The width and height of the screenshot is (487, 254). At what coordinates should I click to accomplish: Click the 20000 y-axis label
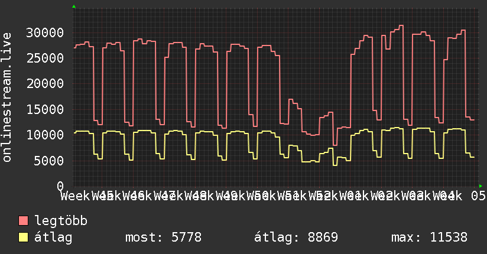45,83
